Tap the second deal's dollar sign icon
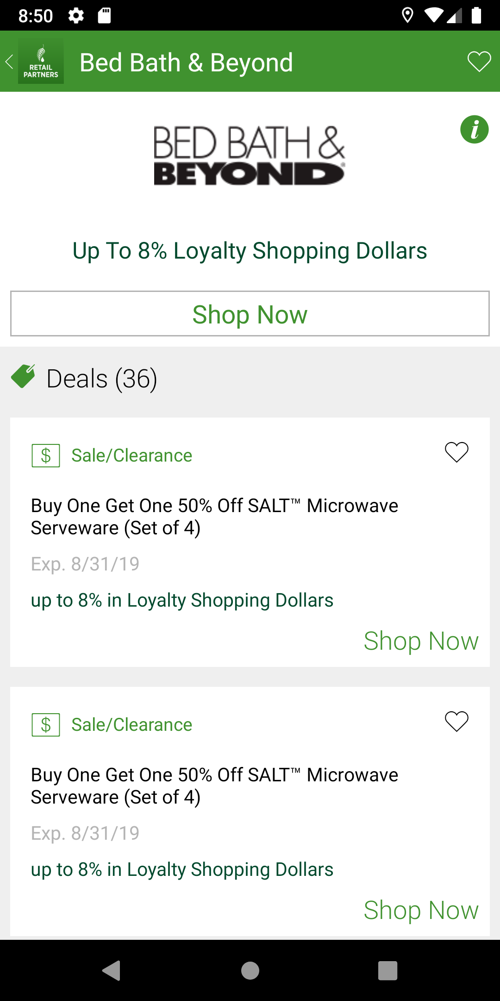 46,725
